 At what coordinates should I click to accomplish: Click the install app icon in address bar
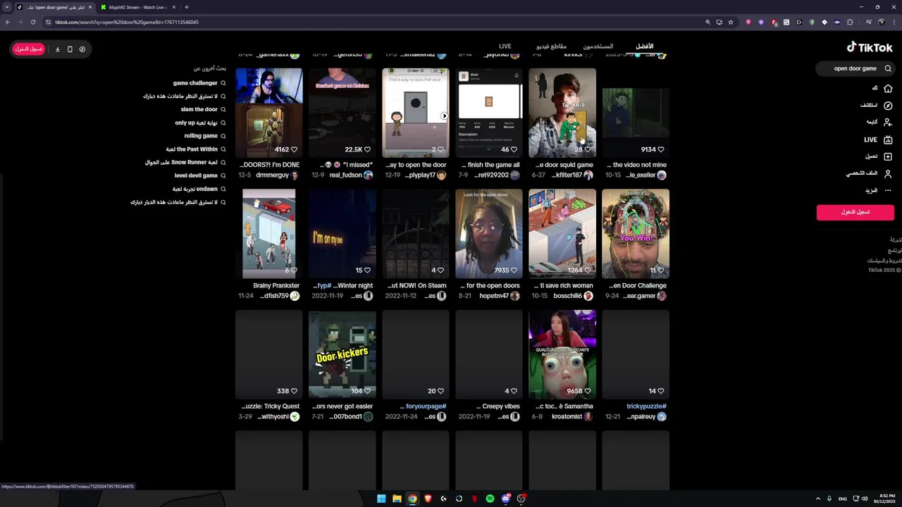719,22
